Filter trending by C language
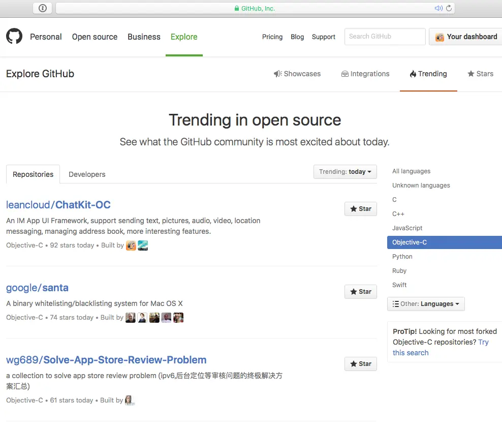The image size is (502, 431). click(394, 199)
